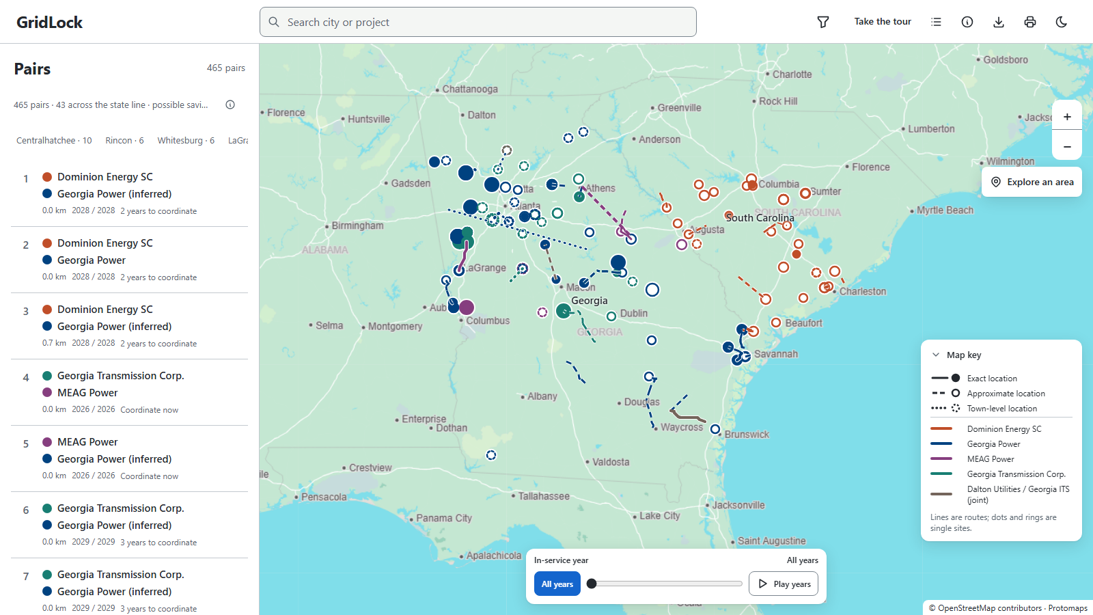1093x615 pixels.
Task: Click the info icon beside pairs summary
Action: coord(230,105)
